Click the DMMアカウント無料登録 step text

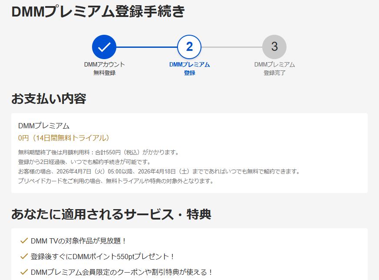pyautogui.click(x=104, y=69)
